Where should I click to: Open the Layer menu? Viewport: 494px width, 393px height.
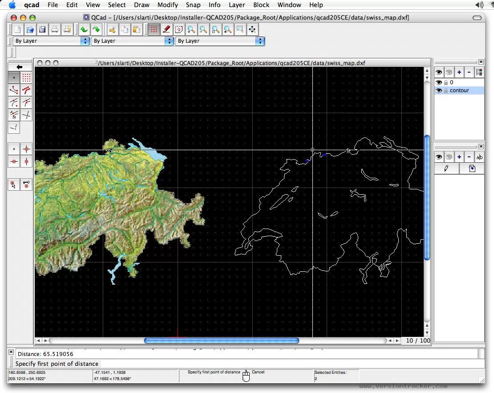click(237, 5)
